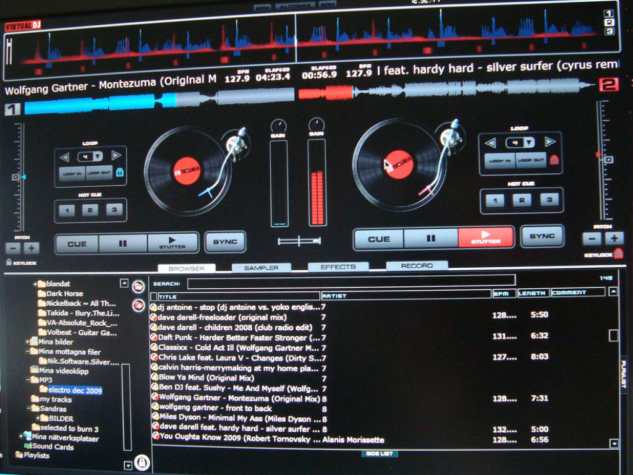
Task: Open deck 1 loop length dropdown
Action: (x=98, y=156)
